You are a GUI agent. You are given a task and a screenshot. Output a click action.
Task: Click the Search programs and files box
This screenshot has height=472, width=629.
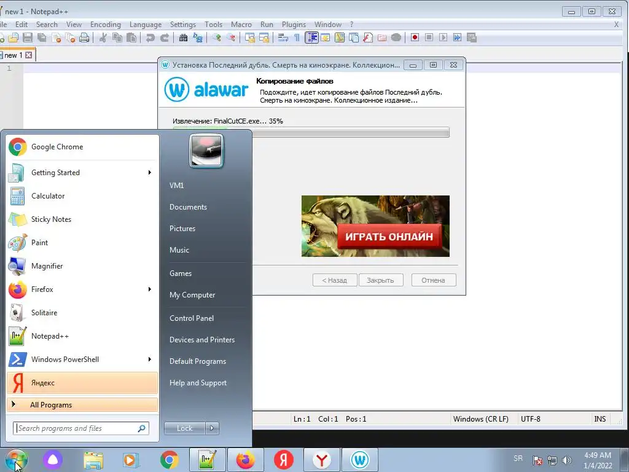tap(81, 428)
